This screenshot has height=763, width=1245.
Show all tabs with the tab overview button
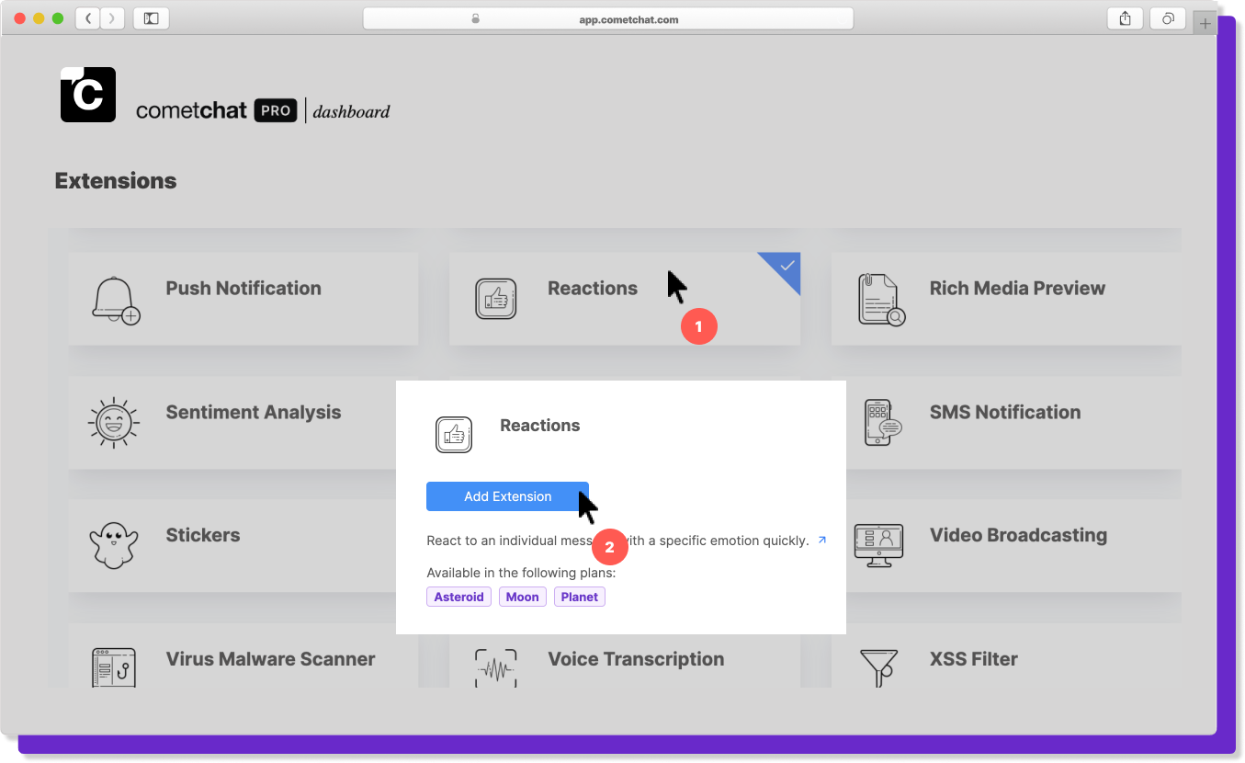tap(1168, 18)
